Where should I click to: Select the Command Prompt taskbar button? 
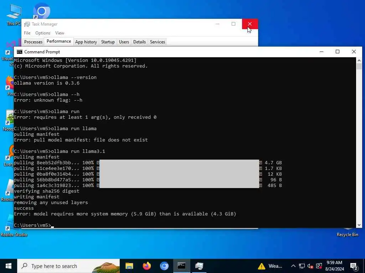tap(181, 266)
